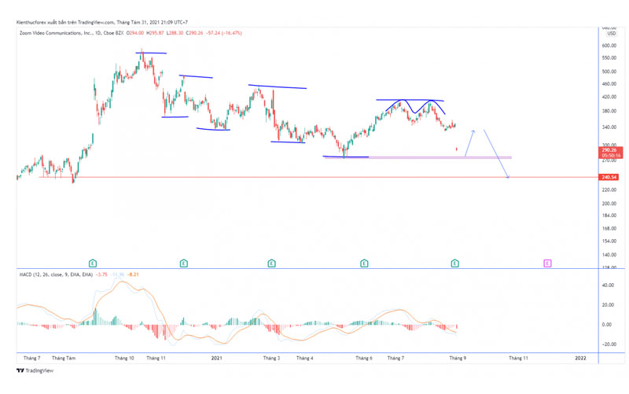Click the MACD indicator legend label
Image resolution: width=629 pixels, height=394 pixels.
coord(56,274)
